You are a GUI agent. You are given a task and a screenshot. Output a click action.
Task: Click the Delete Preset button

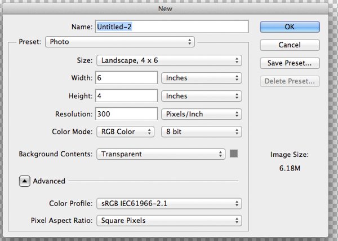(x=290, y=81)
